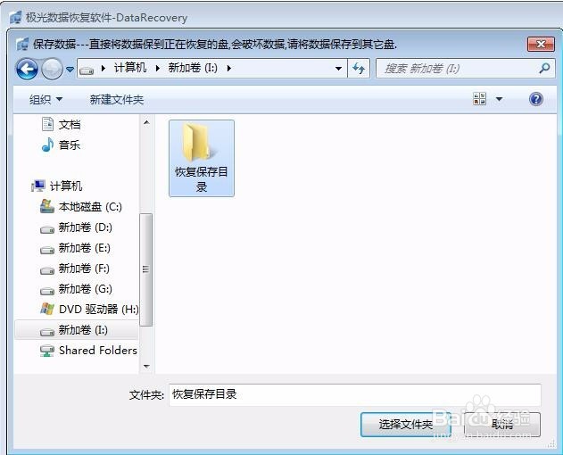Open Shared Folders in the sidebar
Viewport: 563px width, 455px height.
97,351
